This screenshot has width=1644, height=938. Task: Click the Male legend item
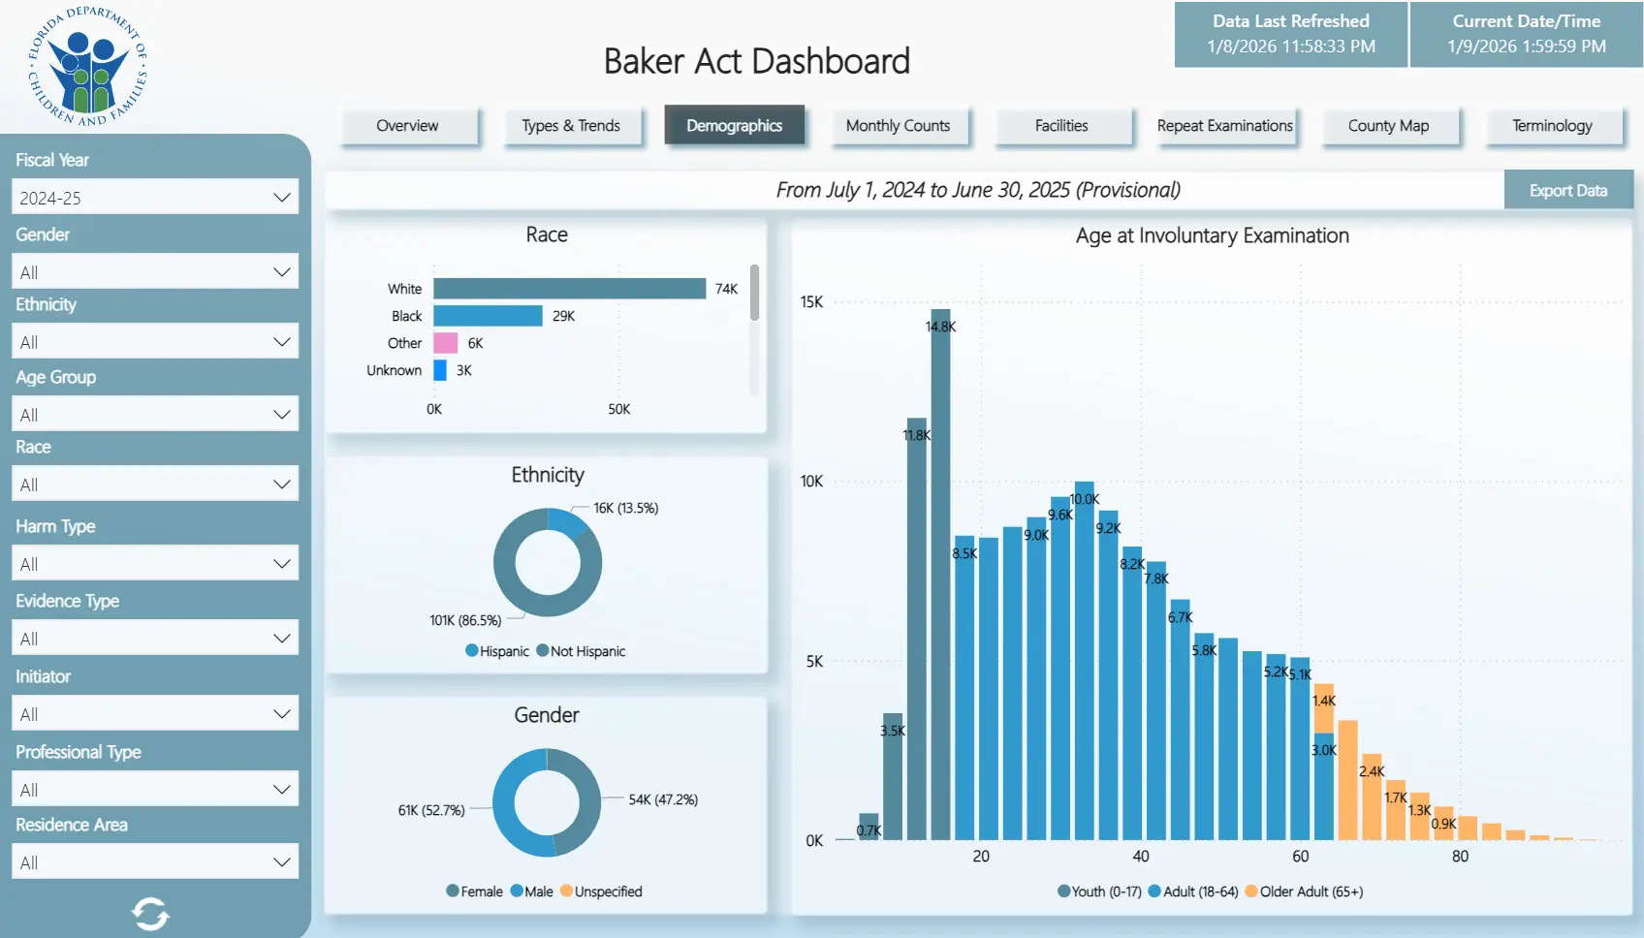point(532,891)
